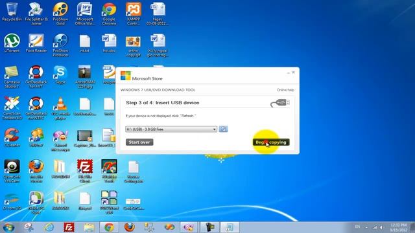This screenshot has width=415, height=233.
Task: Click the Refresh devices icon button
Action: click(x=223, y=129)
